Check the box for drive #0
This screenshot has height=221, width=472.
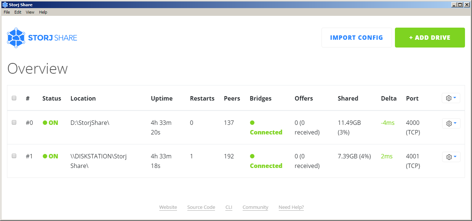[x=14, y=122]
